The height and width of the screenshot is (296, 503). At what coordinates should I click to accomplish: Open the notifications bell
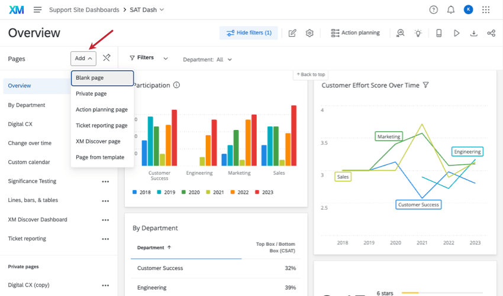click(451, 10)
